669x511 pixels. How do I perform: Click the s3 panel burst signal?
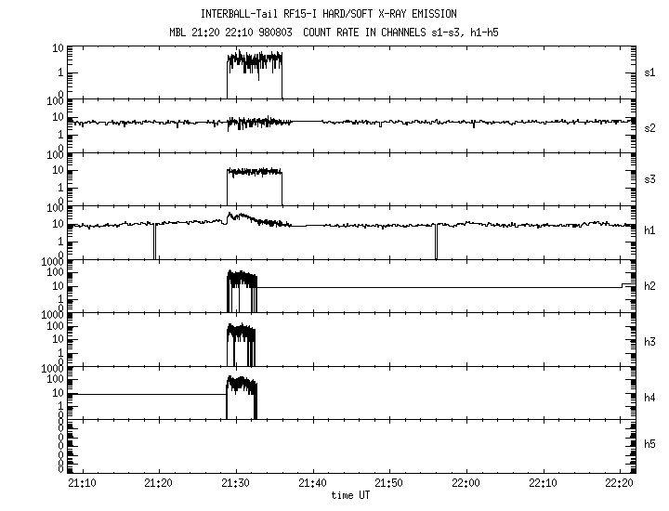point(254,172)
